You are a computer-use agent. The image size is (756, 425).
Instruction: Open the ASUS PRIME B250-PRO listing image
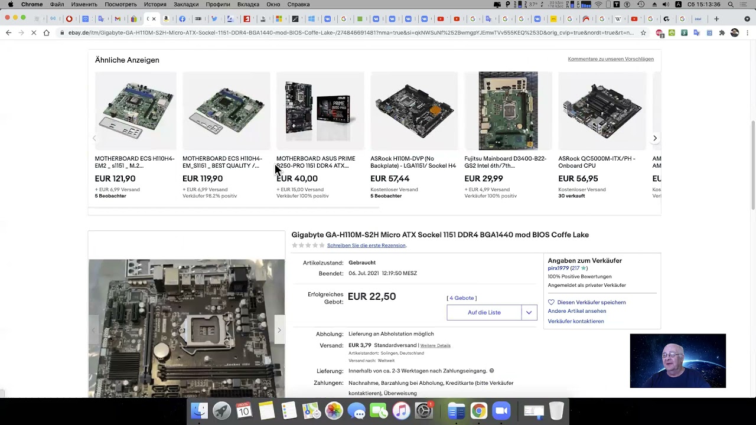point(320,111)
